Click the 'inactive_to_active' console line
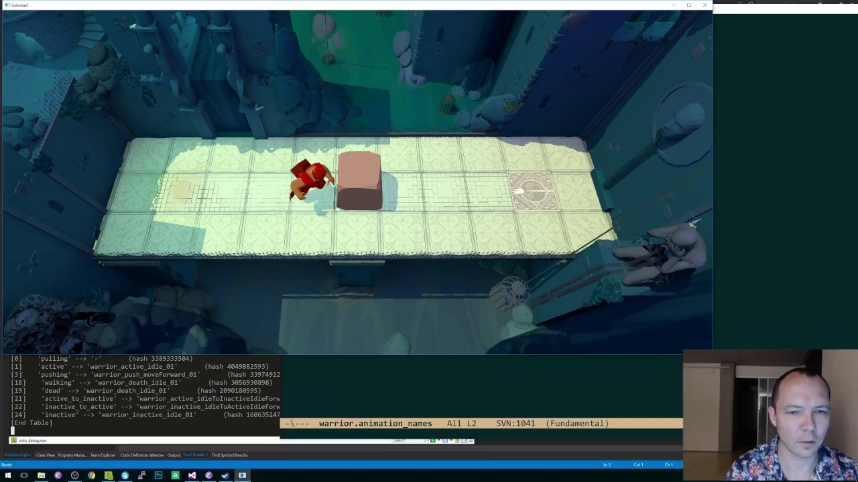Screen dimensions: 858x482 point(145,406)
